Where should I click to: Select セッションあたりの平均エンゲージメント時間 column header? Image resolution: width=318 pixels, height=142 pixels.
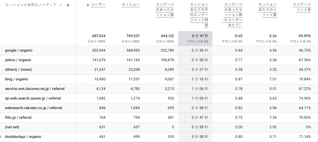199,15
